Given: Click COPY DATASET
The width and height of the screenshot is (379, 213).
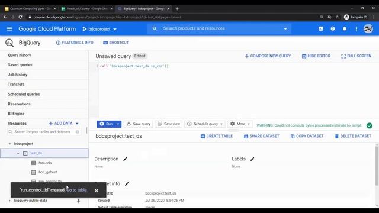Looking at the screenshot, I should [x=307, y=136].
